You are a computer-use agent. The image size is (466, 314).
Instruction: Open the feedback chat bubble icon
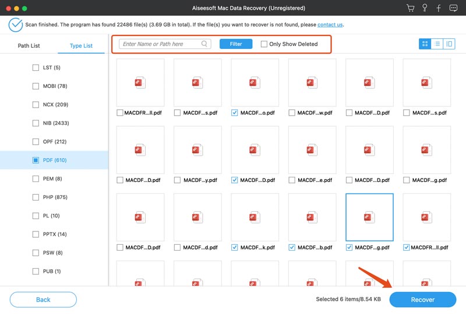pyautogui.click(x=453, y=9)
